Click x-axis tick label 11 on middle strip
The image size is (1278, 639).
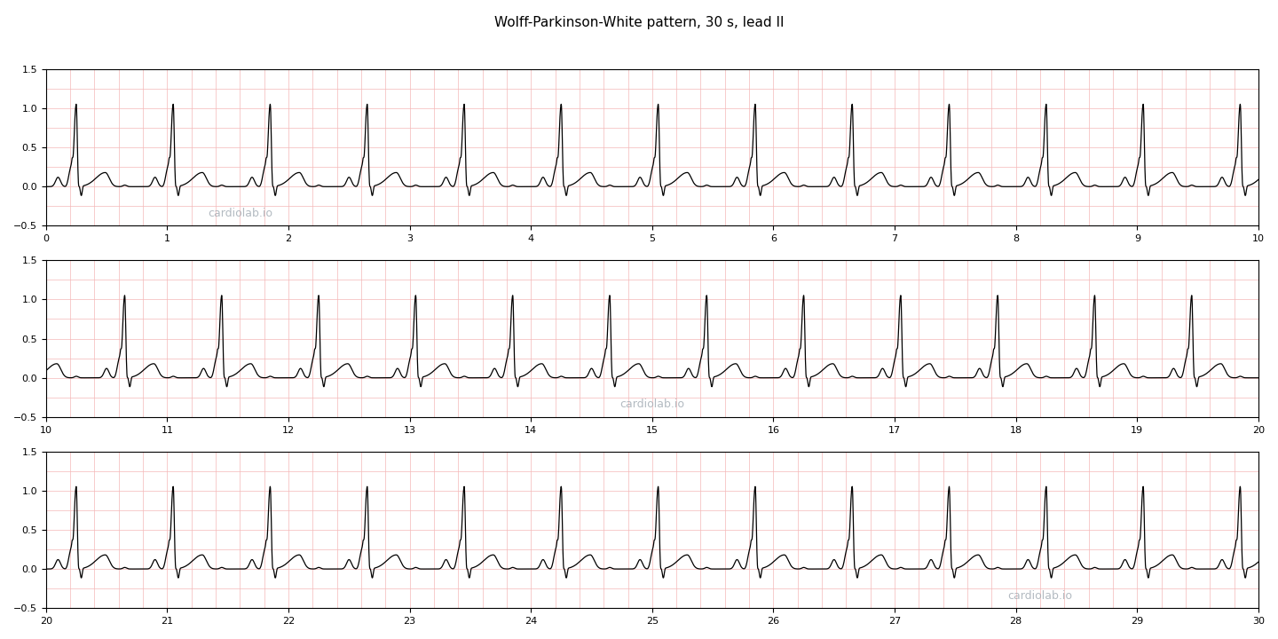click(167, 430)
